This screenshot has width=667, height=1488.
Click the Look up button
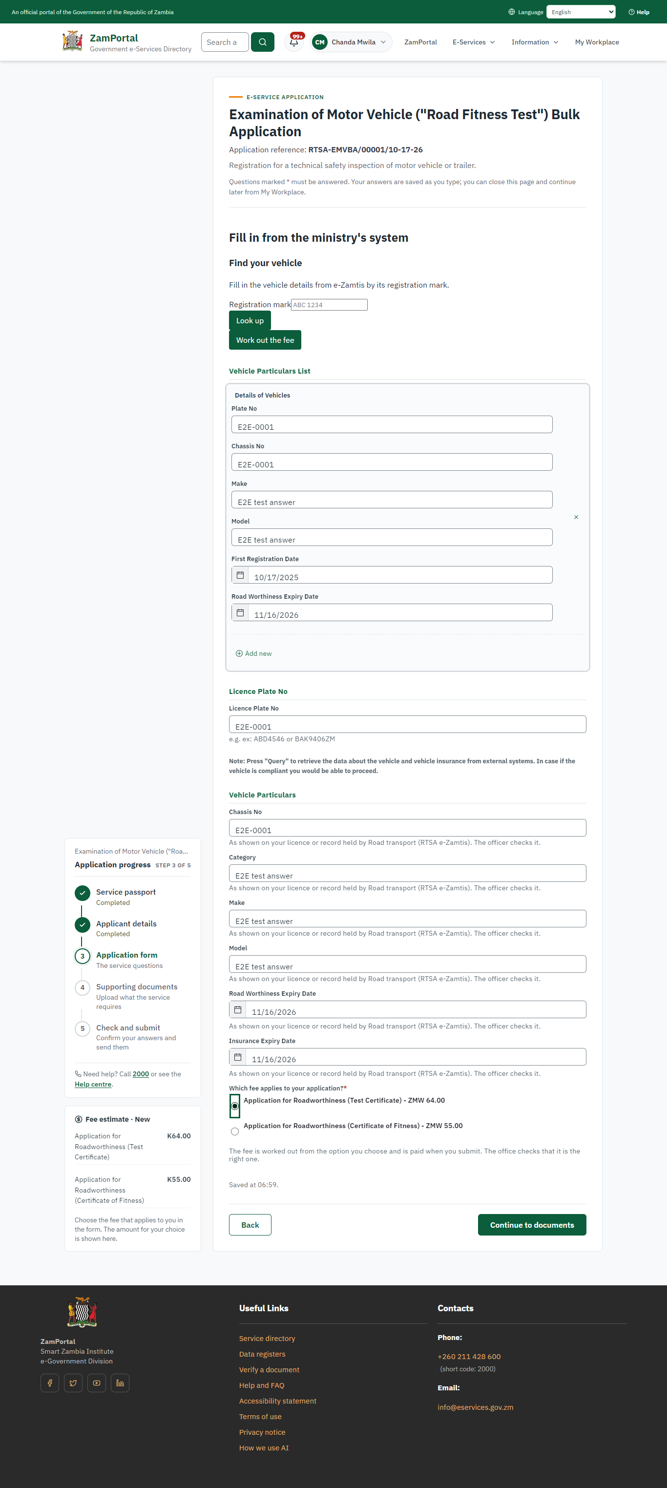[250, 320]
